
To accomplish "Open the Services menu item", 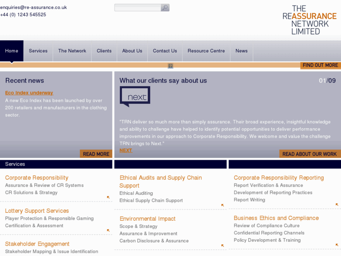I will 38,51.
